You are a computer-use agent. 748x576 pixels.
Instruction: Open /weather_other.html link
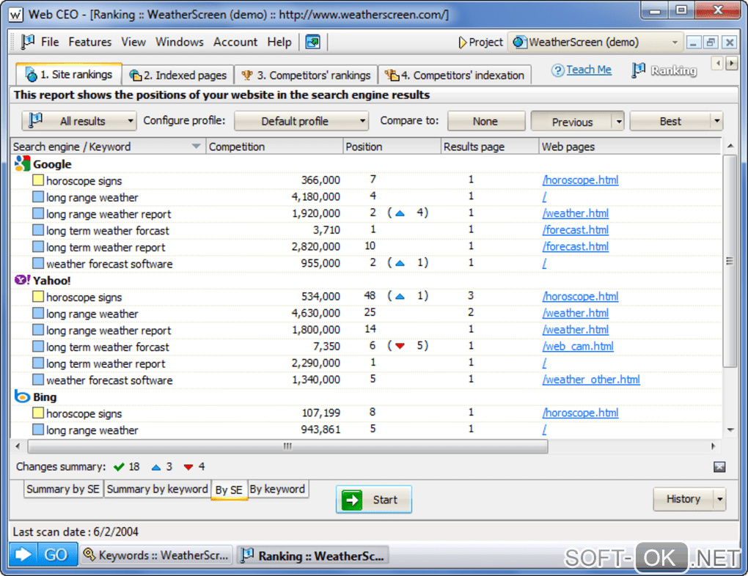coord(591,380)
